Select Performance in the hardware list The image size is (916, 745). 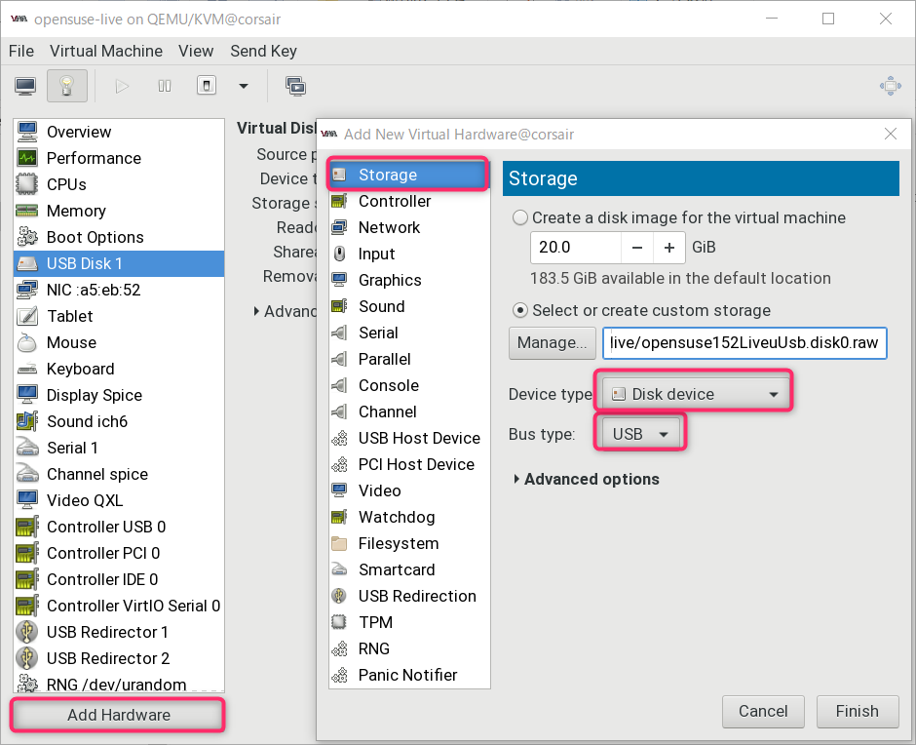pyautogui.click(x=119, y=158)
